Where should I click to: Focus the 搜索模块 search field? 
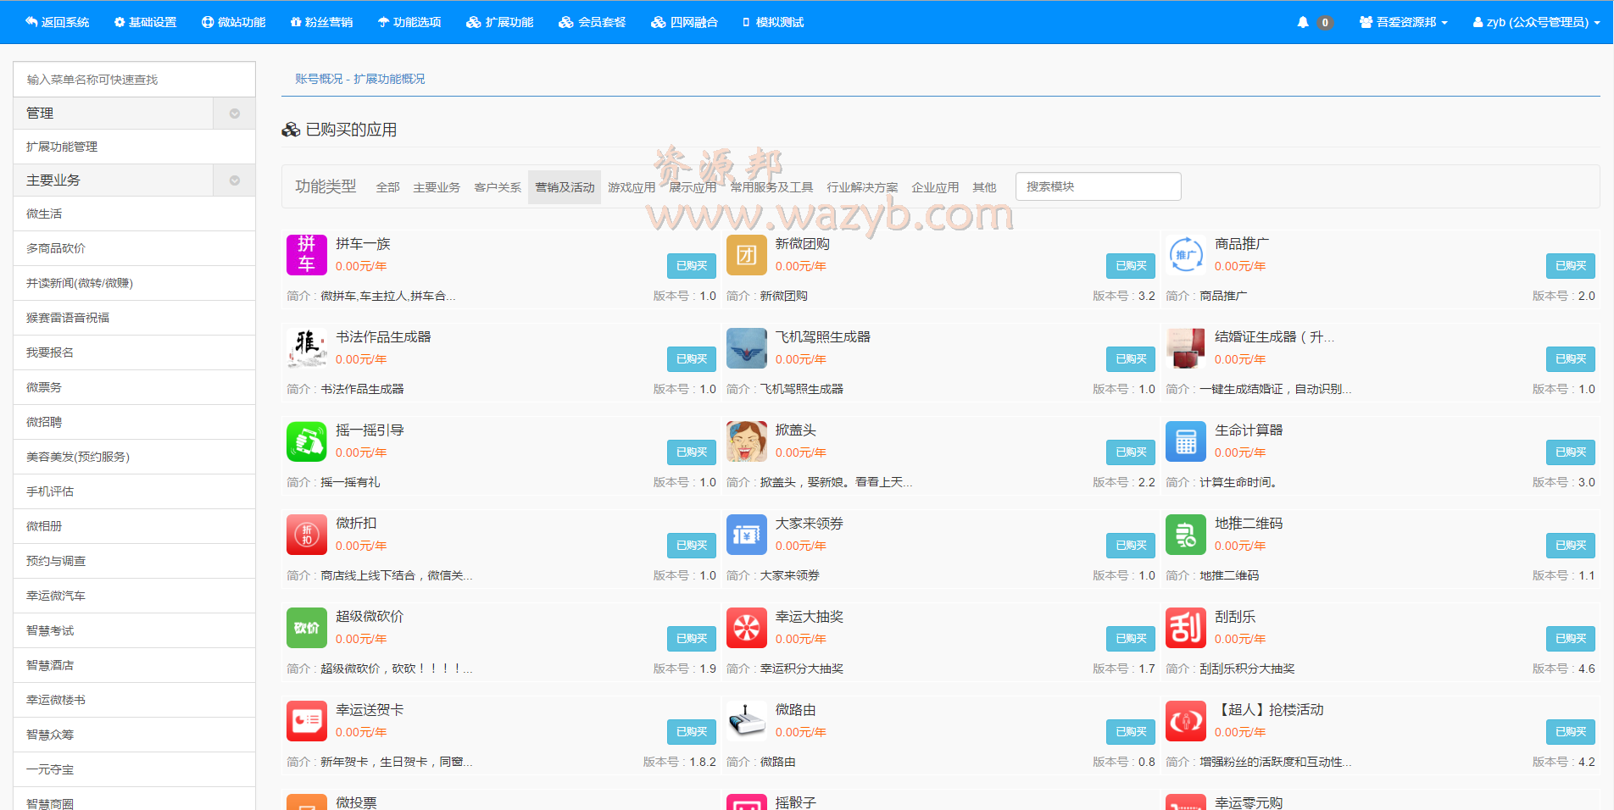click(x=1099, y=186)
